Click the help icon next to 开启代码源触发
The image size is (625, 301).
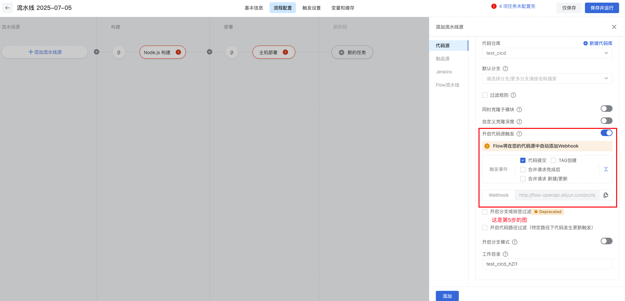point(519,134)
